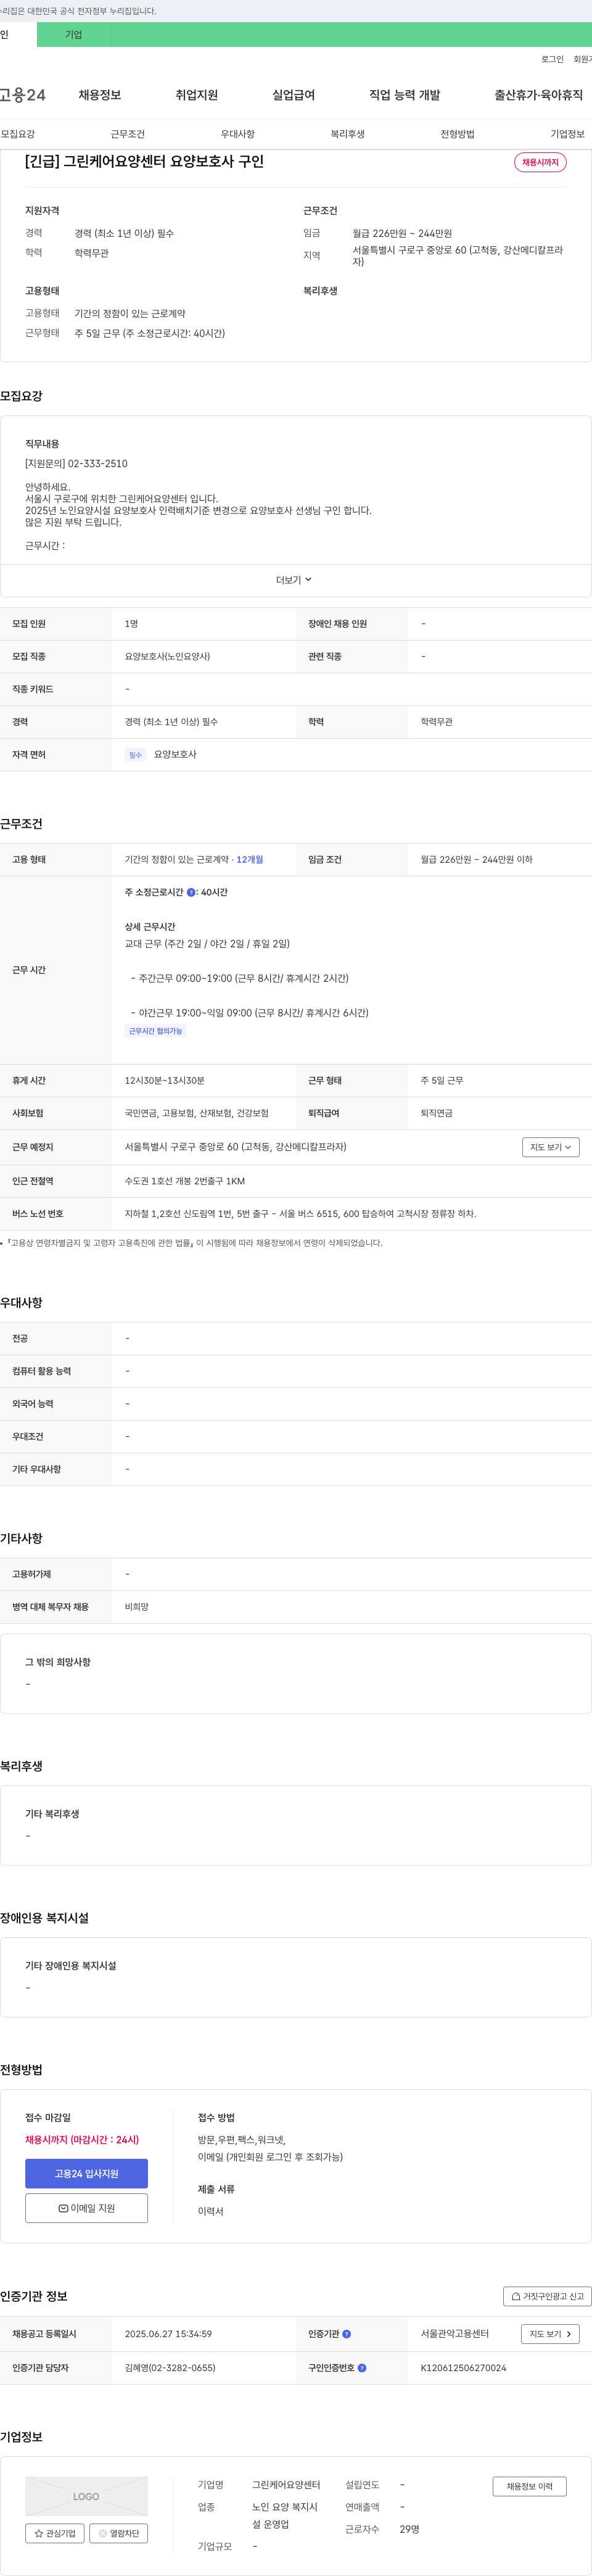Click the 근로자수 value 29명
This screenshot has height=2576, width=592.
(x=409, y=2529)
